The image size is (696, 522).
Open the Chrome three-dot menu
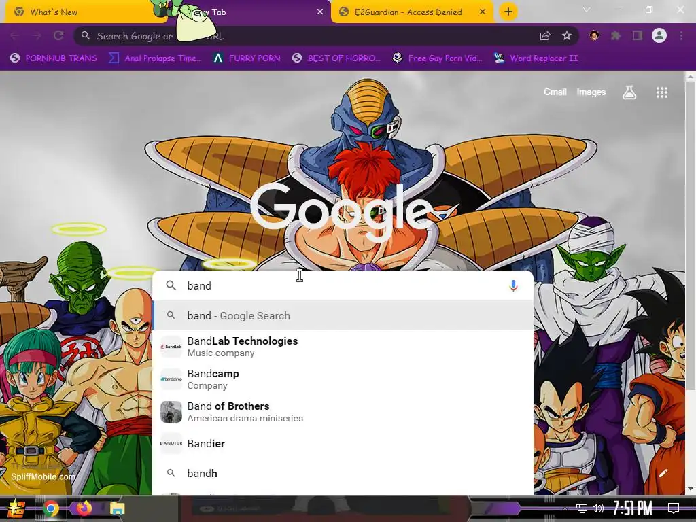click(681, 36)
